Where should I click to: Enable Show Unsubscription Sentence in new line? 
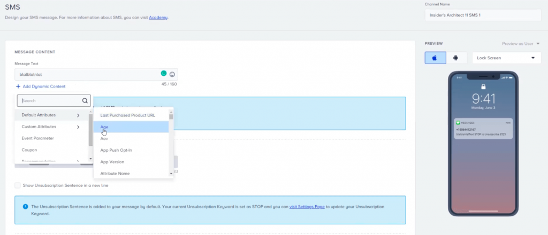[x=18, y=185]
